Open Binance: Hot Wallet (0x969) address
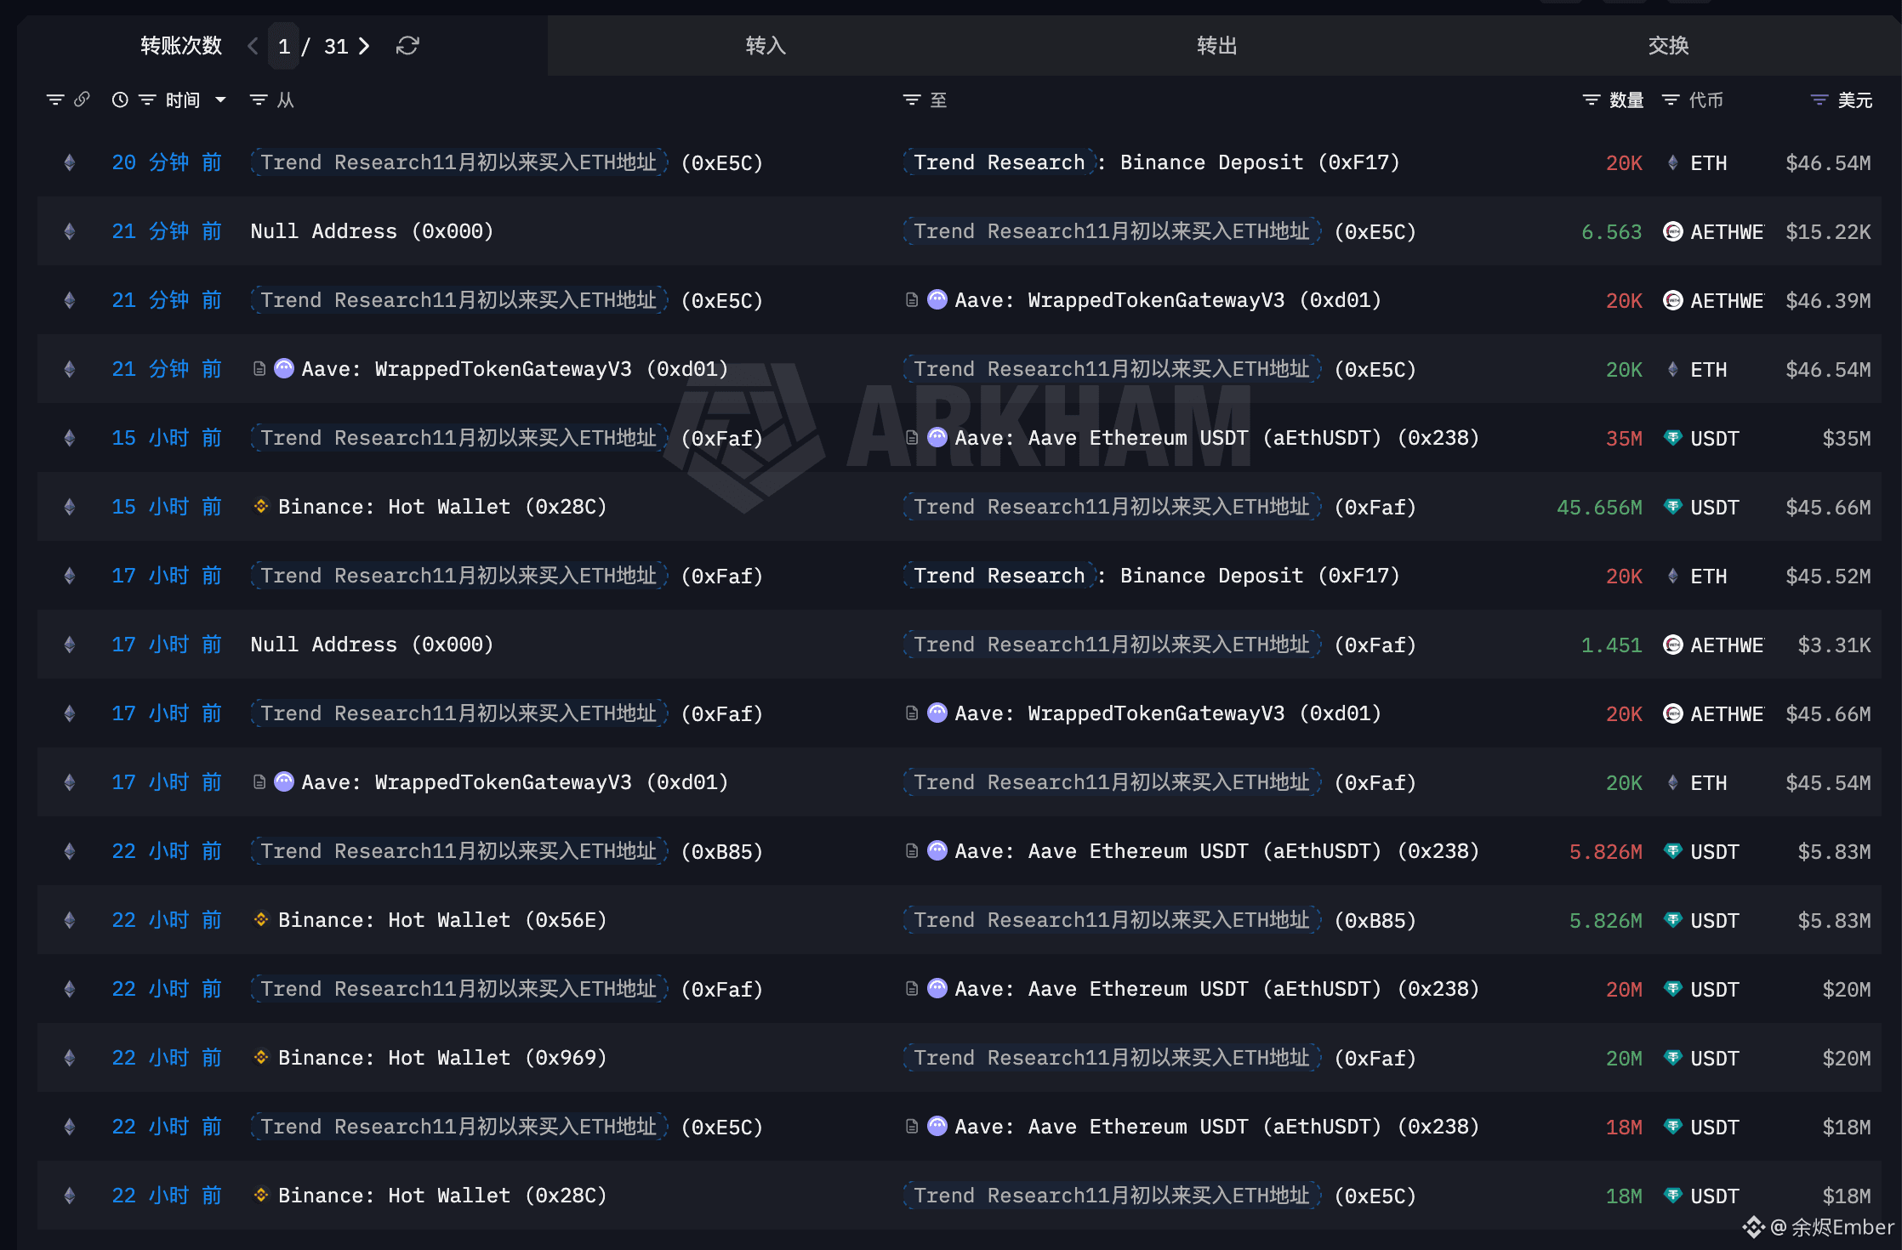Viewport: 1902px width, 1250px height. click(x=441, y=1058)
